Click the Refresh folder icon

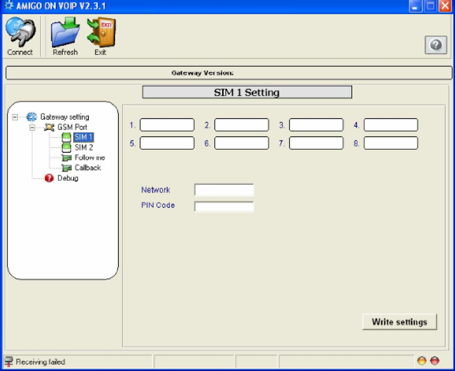click(65, 33)
